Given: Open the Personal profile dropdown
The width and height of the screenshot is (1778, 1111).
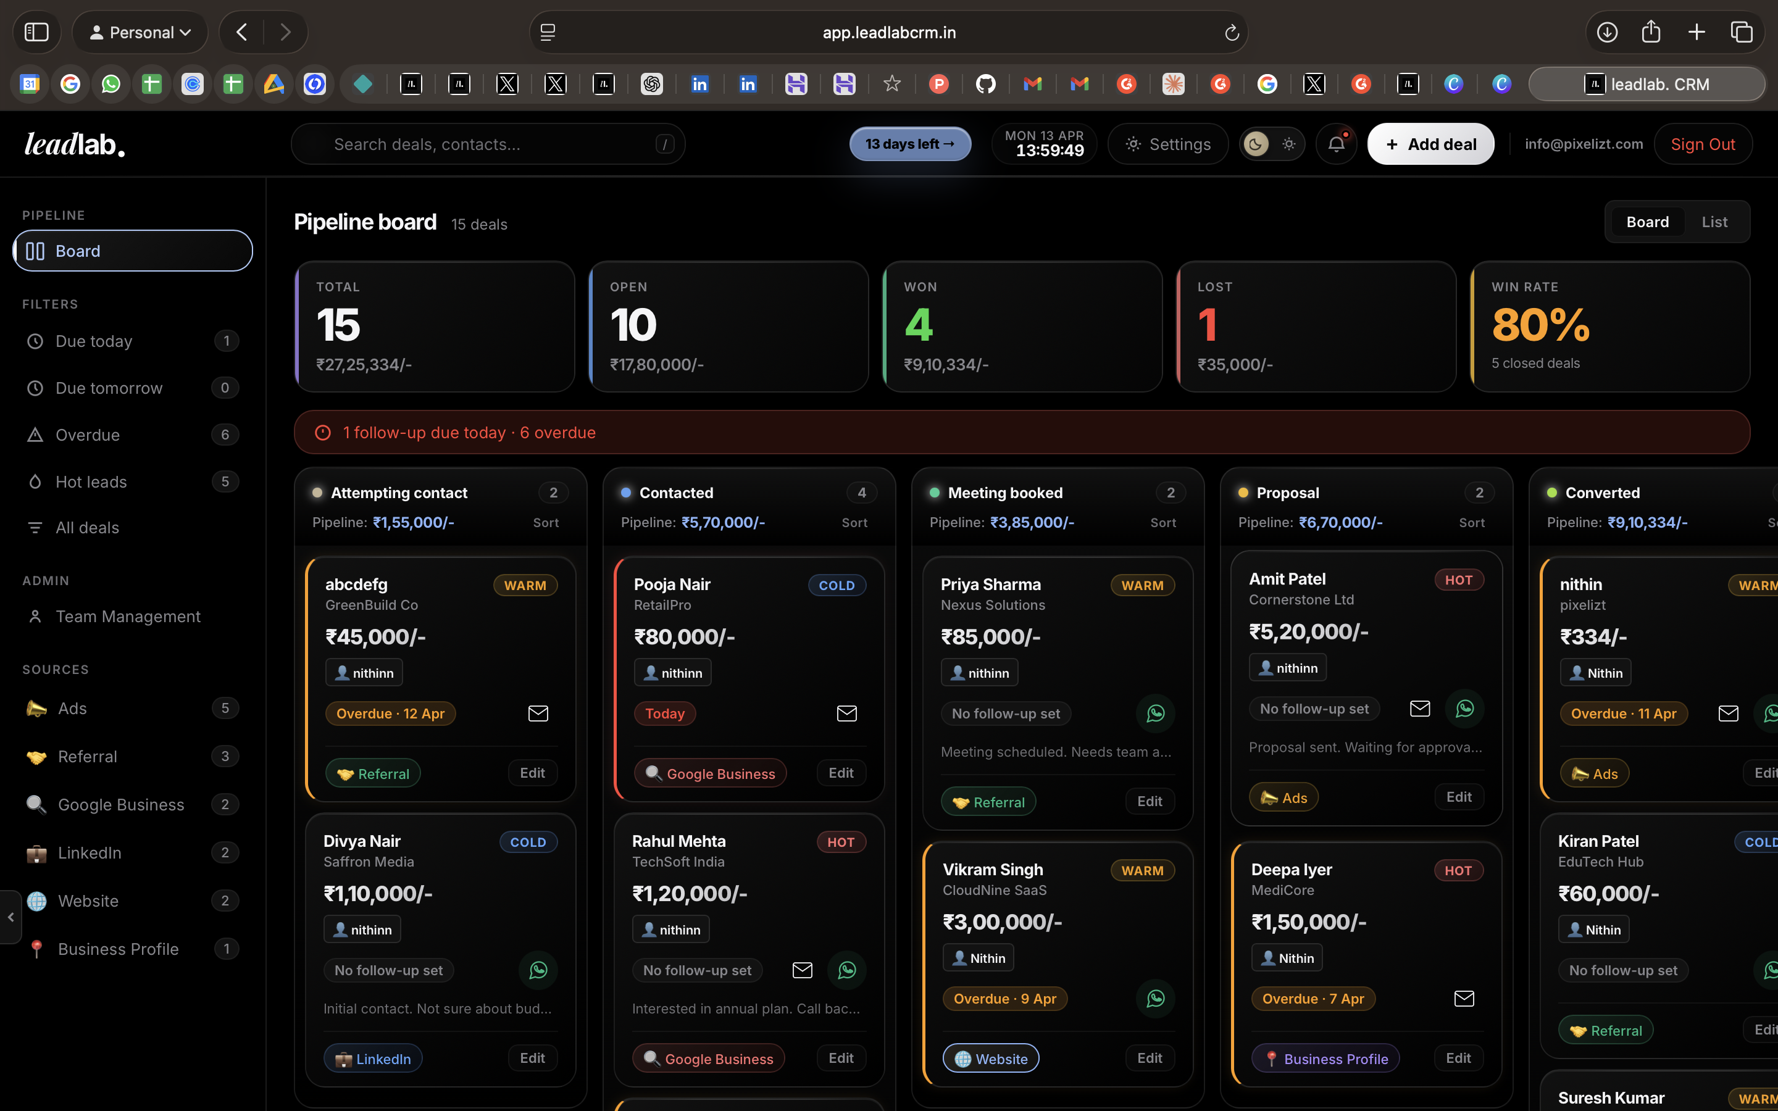Looking at the screenshot, I should 140,32.
